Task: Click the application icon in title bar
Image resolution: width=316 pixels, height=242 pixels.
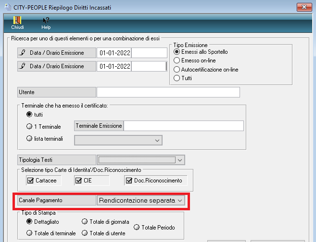Action: pos(7,6)
